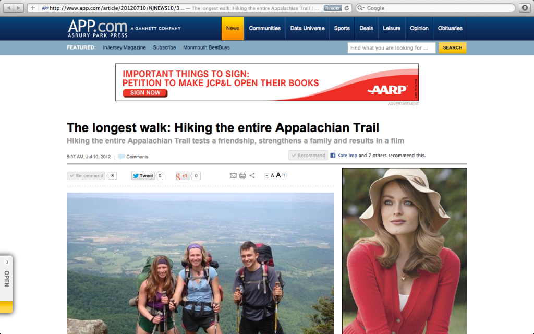Tweet this article
534x334 pixels.
click(x=143, y=176)
